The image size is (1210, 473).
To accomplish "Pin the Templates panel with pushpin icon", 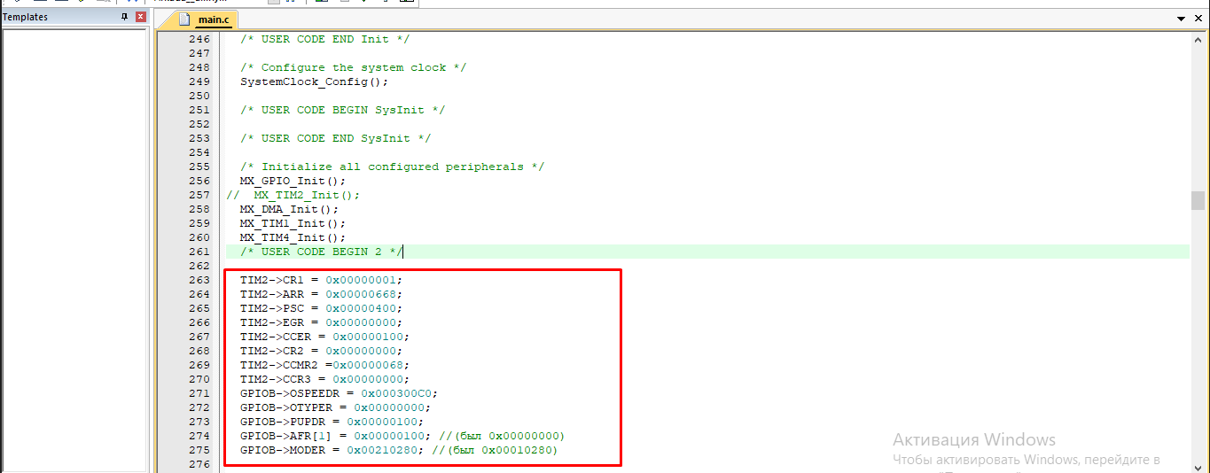I will (x=124, y=17).
